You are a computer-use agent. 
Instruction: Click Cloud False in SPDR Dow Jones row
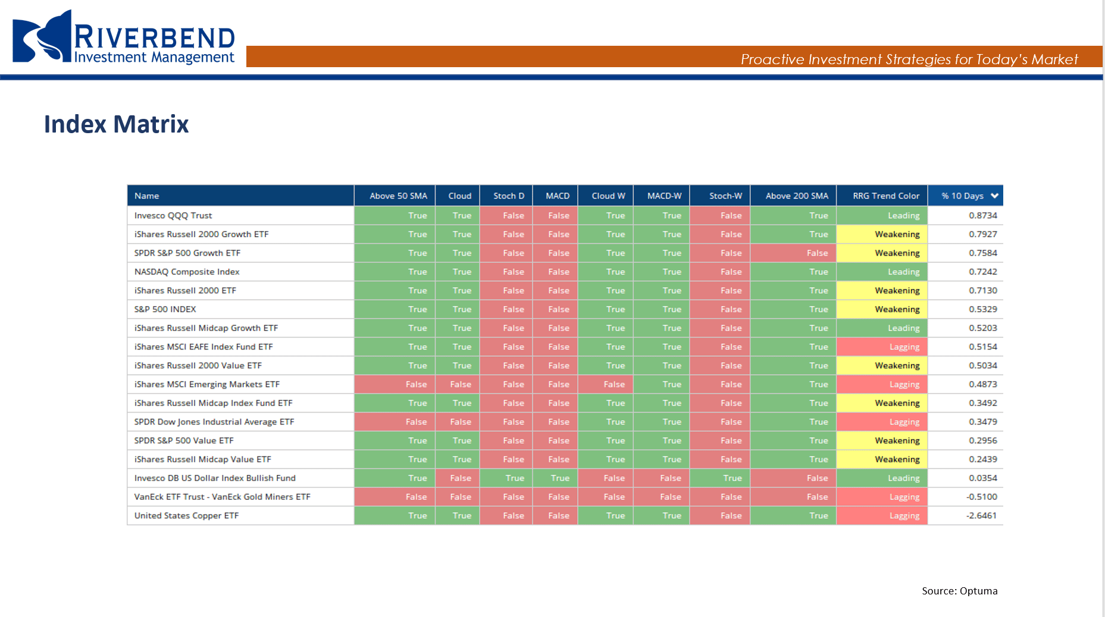tap(458, 421)
